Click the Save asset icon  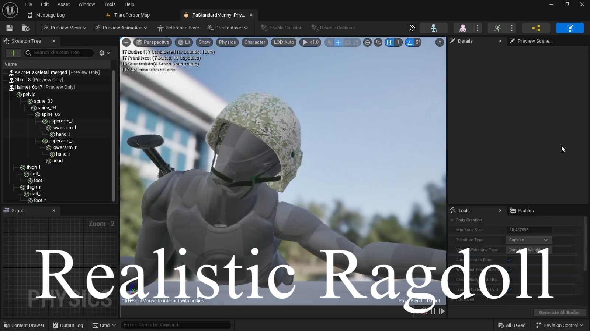coord(10,28)
